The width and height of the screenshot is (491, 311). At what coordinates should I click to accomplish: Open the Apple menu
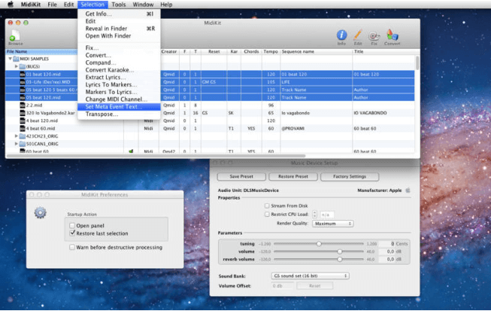pyautogui.click(x=11, y=5)
